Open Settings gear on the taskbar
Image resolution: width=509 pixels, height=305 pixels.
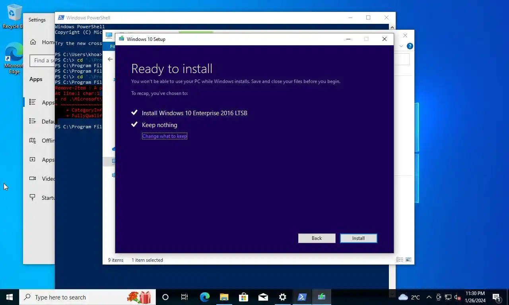coord(282,297)
